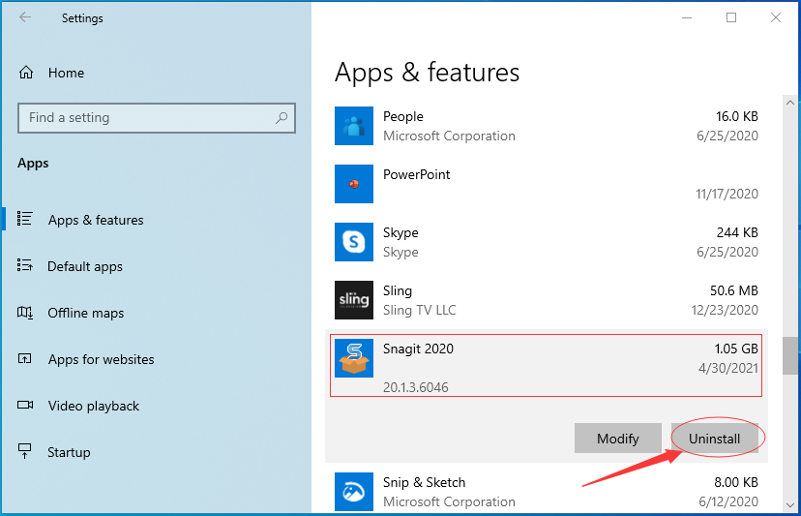Click the Snip & Sketch app icon

(x=354, y=492)
